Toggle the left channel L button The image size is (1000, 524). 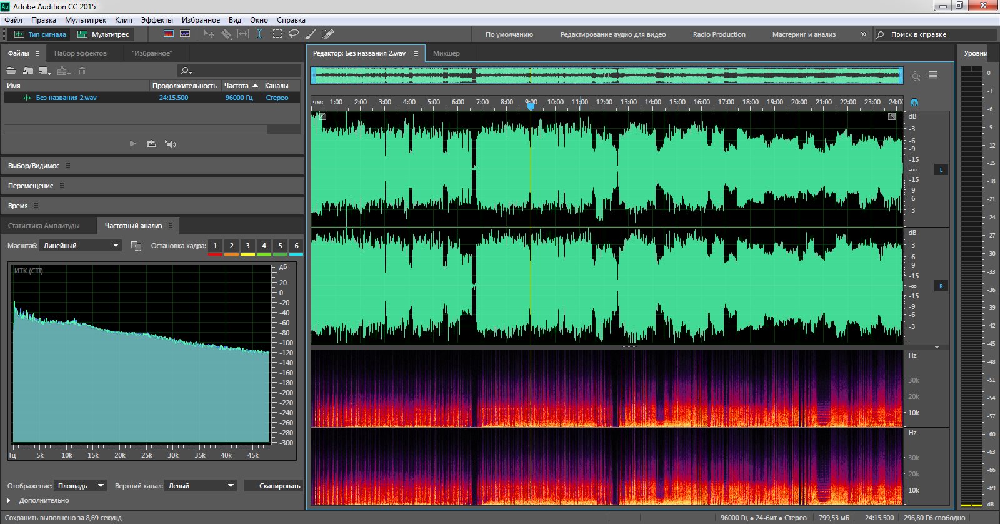941,169
